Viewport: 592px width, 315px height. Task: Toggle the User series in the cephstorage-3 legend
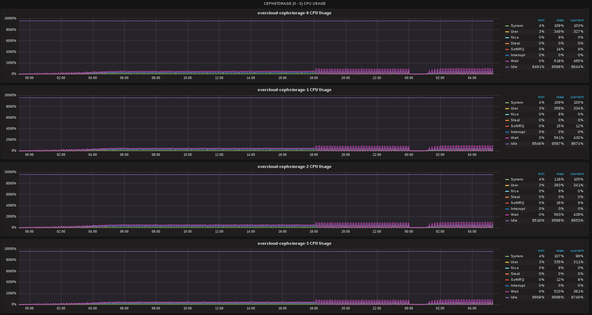coord(514,262)
